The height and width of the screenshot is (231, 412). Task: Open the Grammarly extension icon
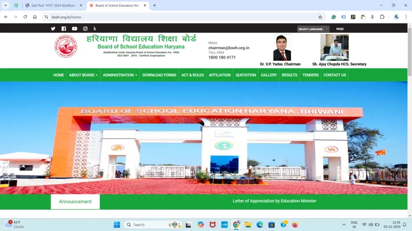click(x=334, y=17)
